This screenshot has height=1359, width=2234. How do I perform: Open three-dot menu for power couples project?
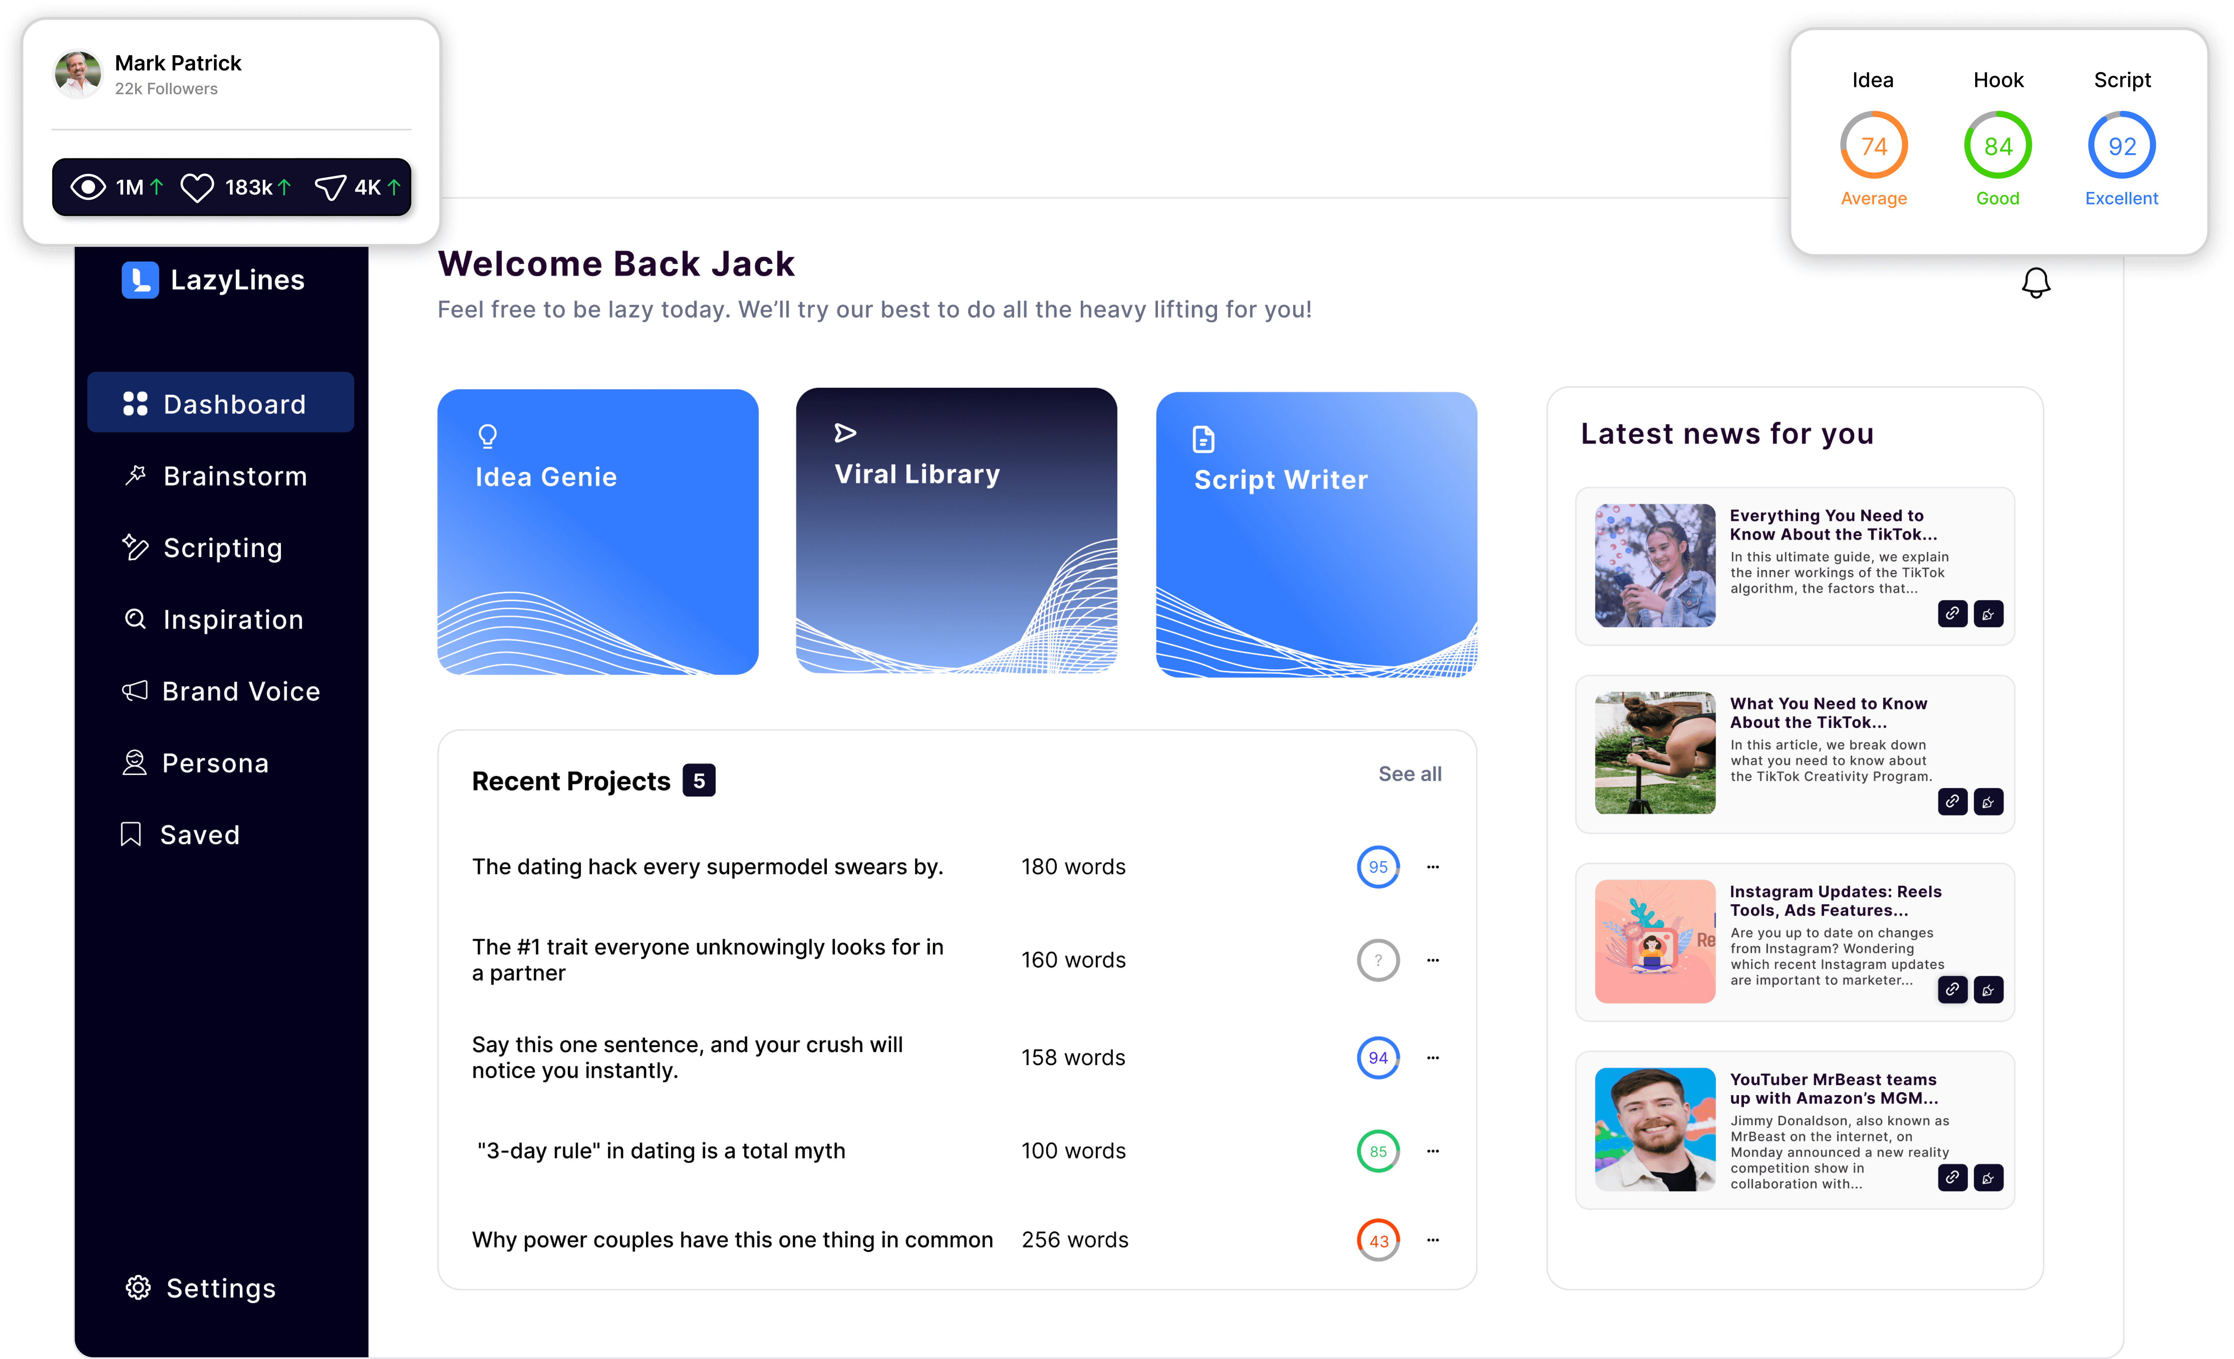1432,1239
